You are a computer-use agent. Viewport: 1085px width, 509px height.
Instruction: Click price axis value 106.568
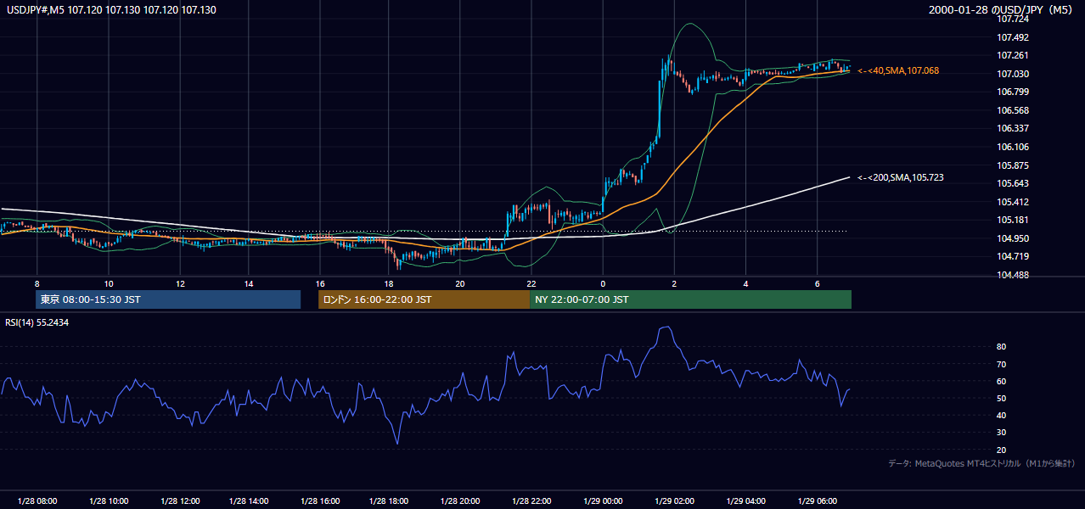click(1013, 110)
